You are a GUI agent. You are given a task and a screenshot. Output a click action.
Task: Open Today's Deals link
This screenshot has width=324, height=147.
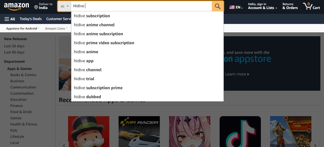[30, 19]
